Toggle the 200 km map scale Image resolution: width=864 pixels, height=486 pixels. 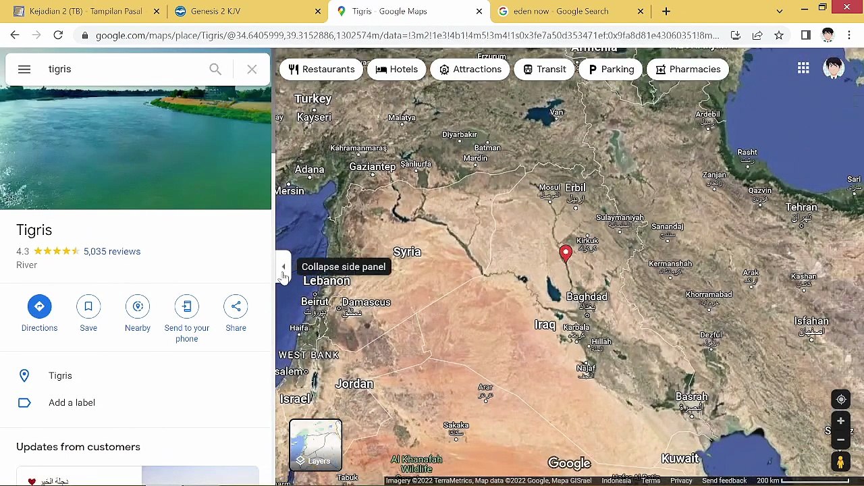pos(802,481)
